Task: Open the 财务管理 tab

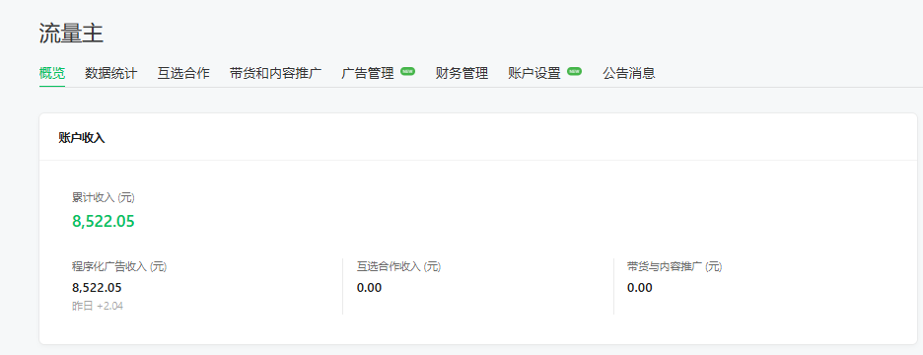Action: pos(461,74)
